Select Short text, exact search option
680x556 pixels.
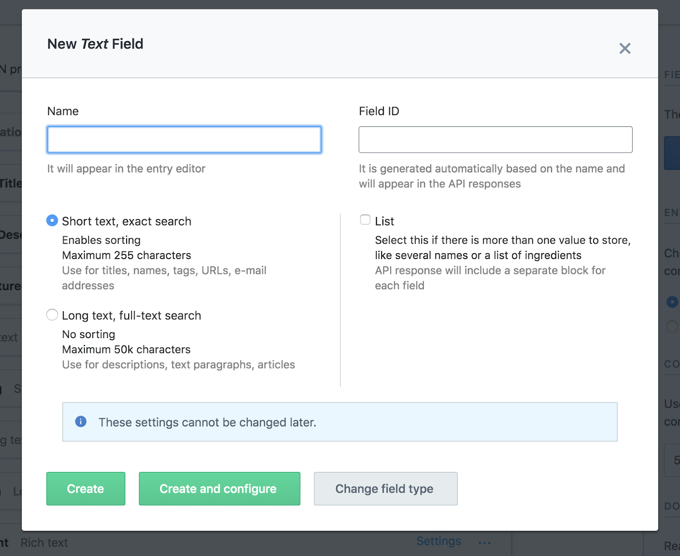52,220
